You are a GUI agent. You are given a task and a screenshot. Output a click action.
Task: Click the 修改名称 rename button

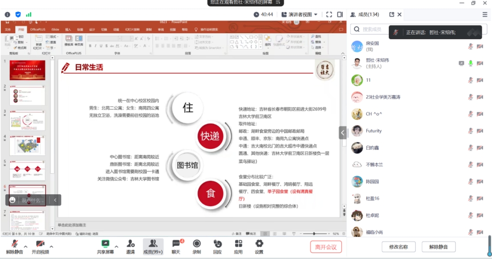(x=398, y=247)
